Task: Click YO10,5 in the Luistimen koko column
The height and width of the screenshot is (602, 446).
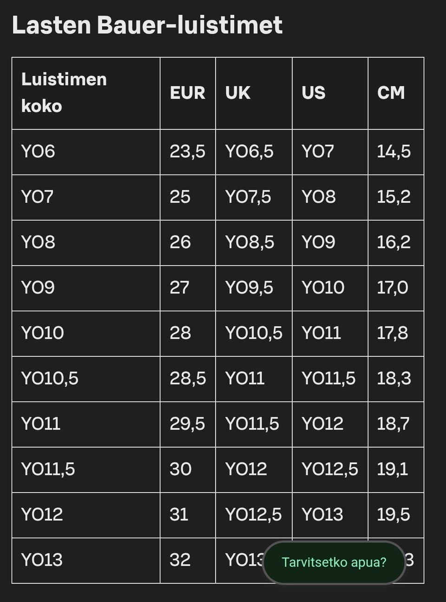Action: (x=50, y=378)
